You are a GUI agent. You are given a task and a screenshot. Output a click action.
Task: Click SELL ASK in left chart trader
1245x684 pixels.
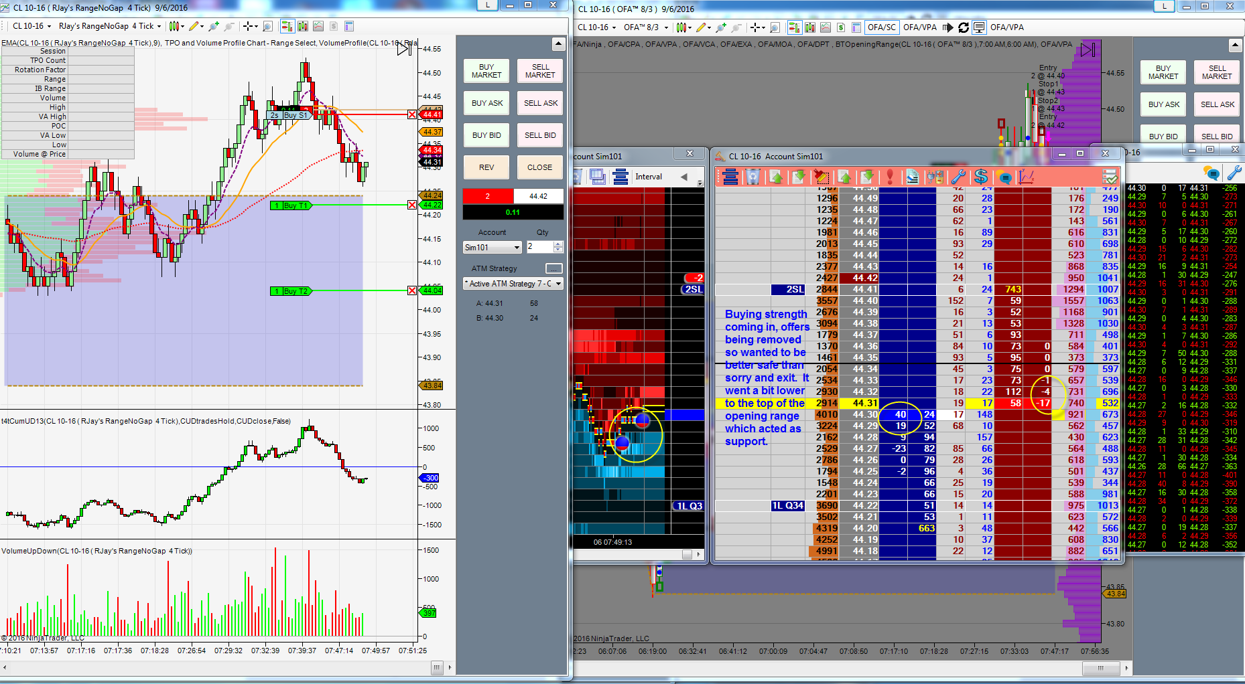pyautogui.click(x=540, y=103)
